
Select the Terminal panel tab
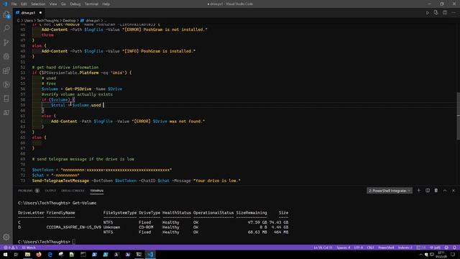(x=96, y=191)
